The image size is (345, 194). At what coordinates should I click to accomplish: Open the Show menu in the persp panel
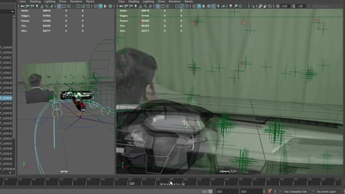coord(63,2)
